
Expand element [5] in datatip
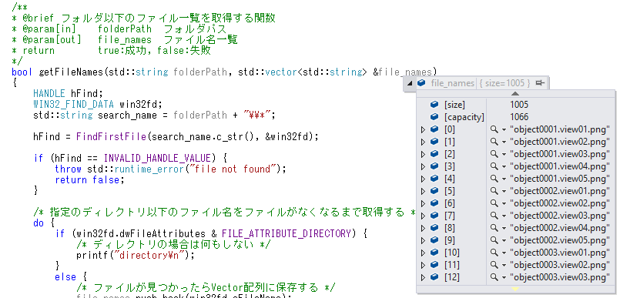click(422, 191)
